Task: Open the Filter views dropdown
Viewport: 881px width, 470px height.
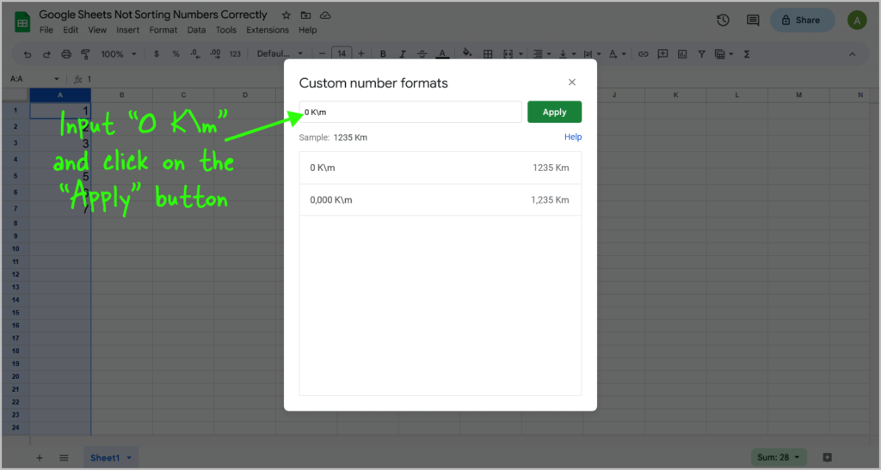Action: pos(724,54)
